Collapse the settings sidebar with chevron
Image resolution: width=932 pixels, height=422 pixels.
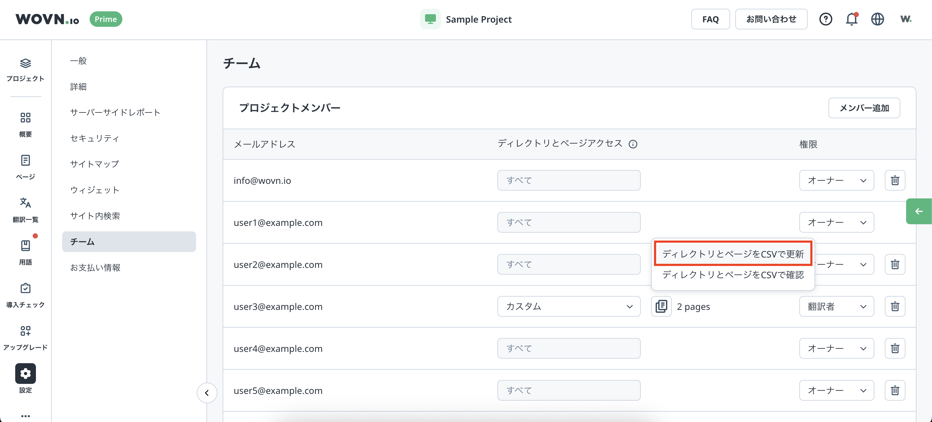pos(207,393)
